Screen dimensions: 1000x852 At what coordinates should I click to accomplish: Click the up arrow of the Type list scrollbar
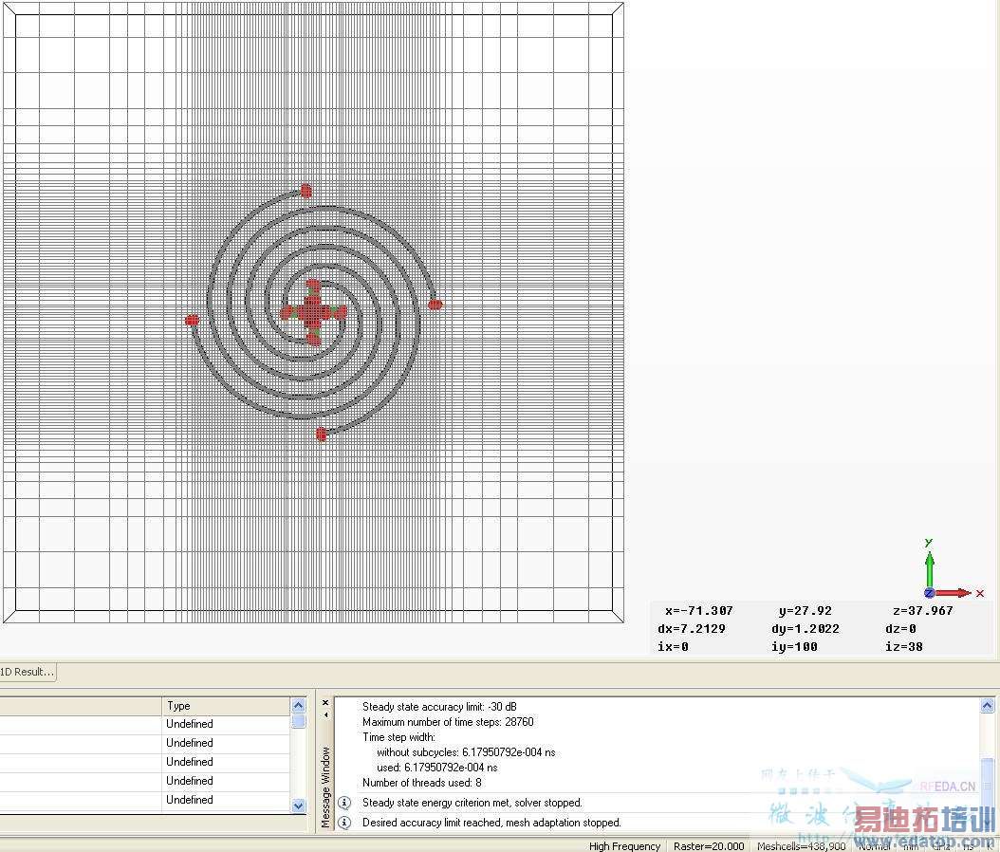[x=299, y=705]
